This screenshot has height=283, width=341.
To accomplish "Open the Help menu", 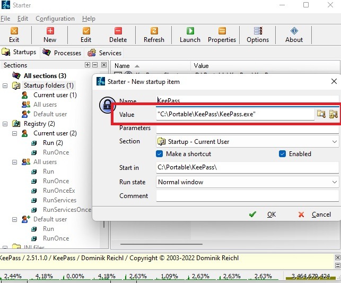I will point(89,19).
